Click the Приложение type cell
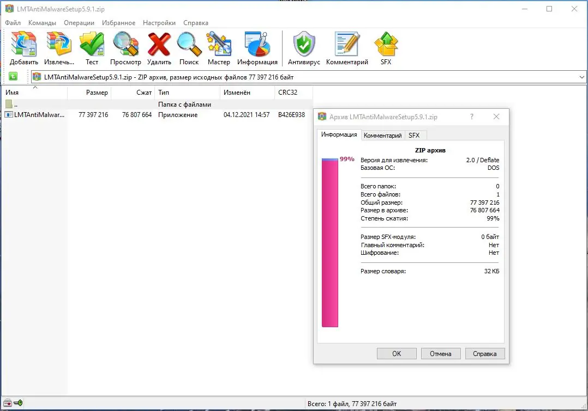The image size is (588, 411). (178, 115)
